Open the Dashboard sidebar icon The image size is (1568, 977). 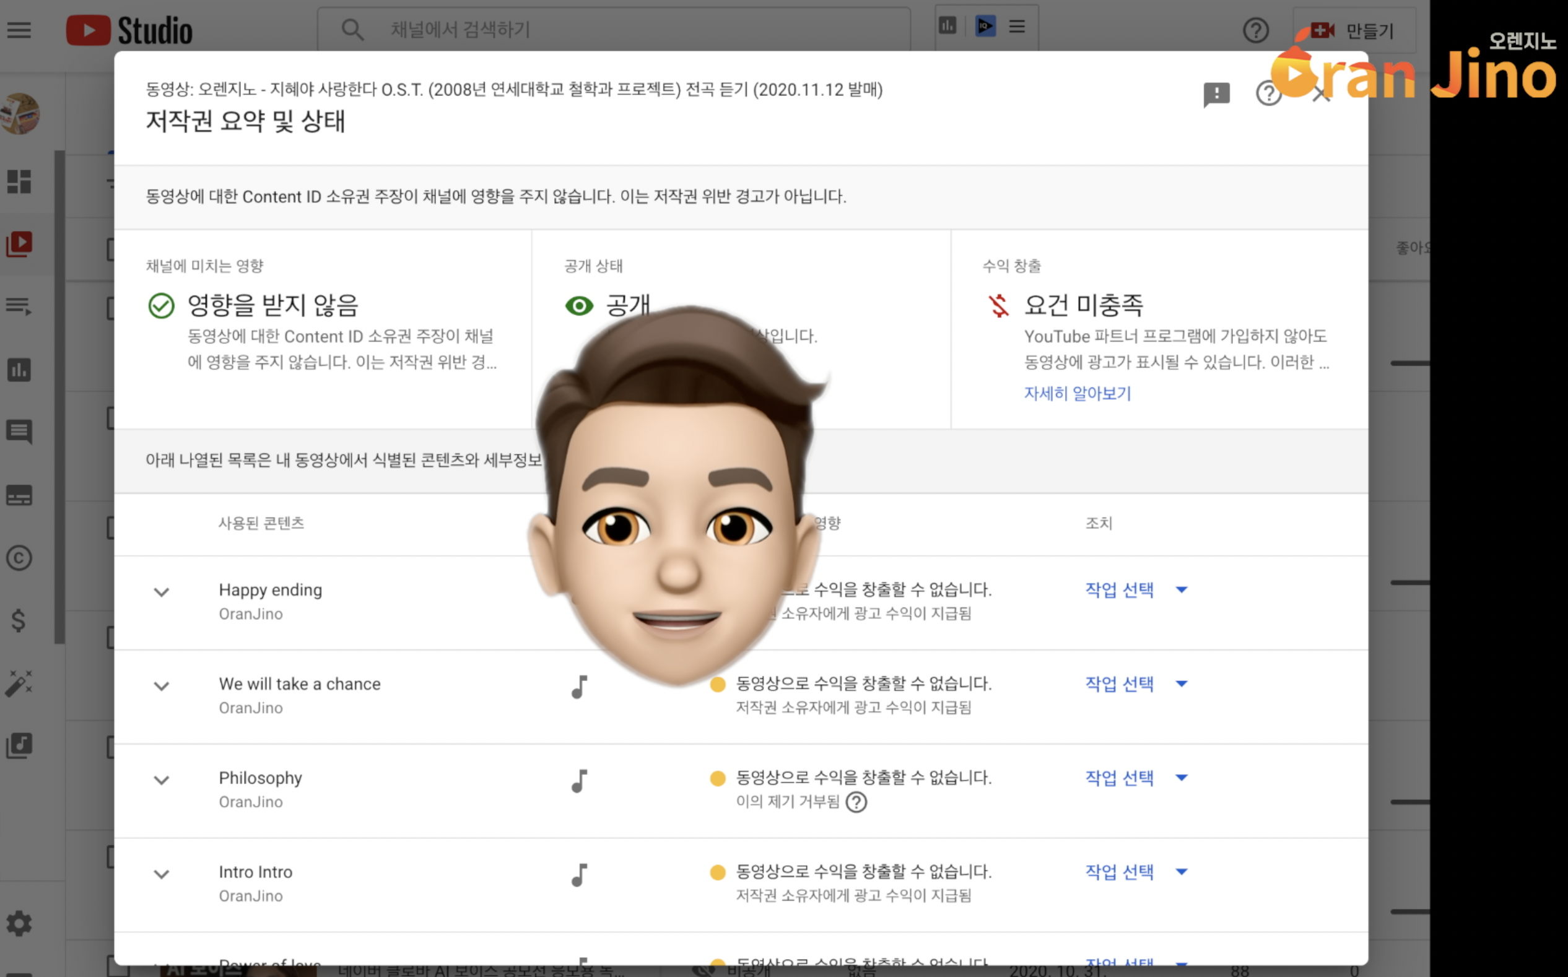coord(19,181)
